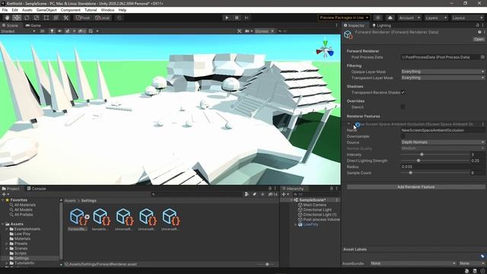
Task: Open the collab history icon
Action: pos(378,18)
